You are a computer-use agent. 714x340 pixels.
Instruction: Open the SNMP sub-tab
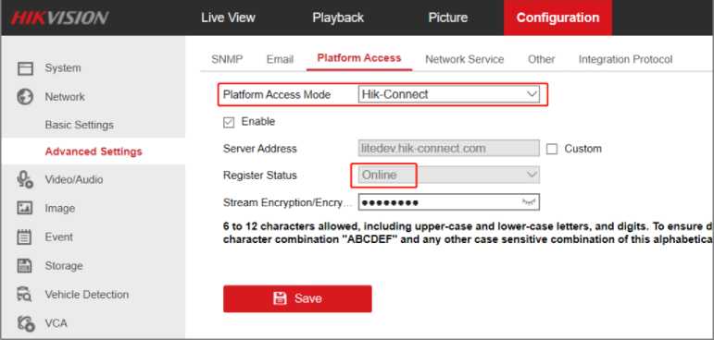pos(227,59)
